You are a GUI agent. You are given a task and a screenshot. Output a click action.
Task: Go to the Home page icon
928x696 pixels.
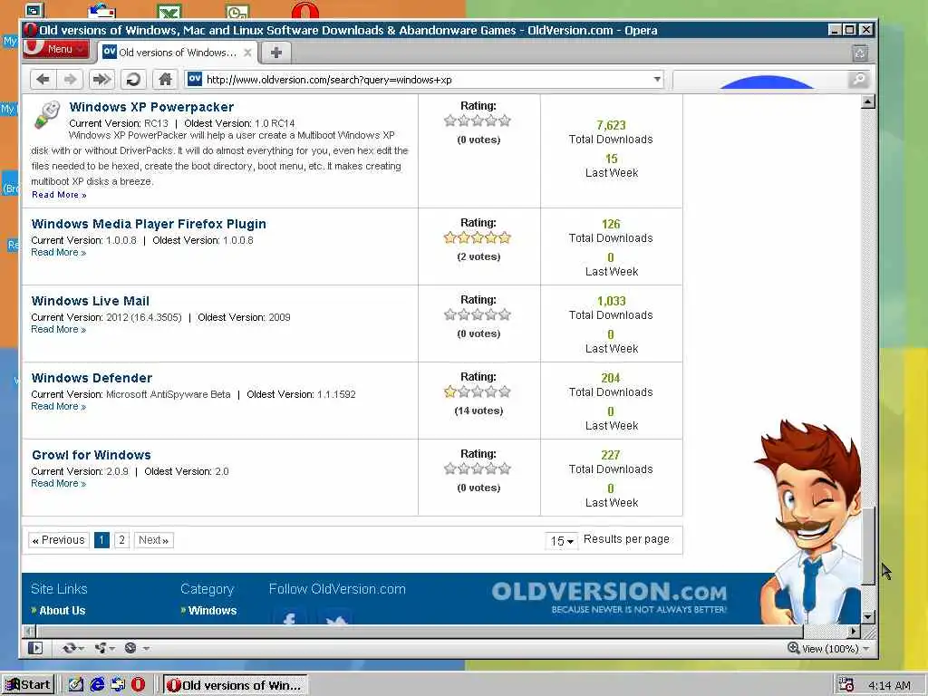(165, 80)
